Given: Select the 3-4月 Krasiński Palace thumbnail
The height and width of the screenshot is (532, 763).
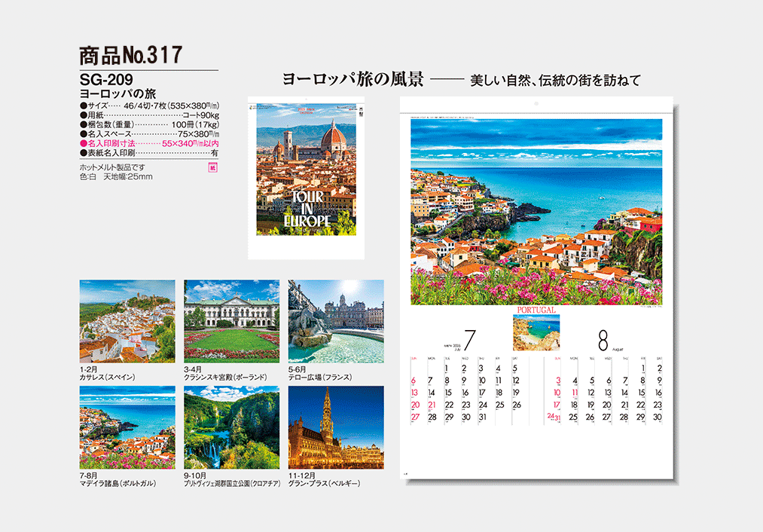Looking at the screenshot, I should tap(231, 320).
